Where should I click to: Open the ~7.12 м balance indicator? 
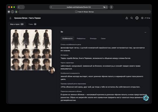(x=146, y=18)
